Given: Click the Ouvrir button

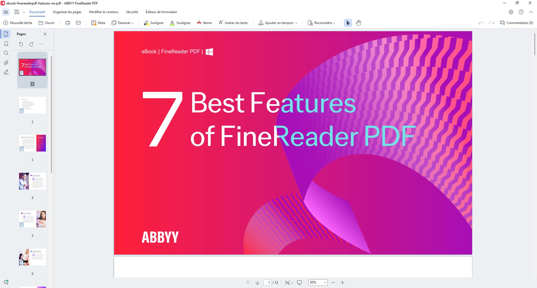Looking at the screenshot, I should tap(46, 23).
